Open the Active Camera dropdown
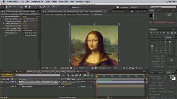 105,68
